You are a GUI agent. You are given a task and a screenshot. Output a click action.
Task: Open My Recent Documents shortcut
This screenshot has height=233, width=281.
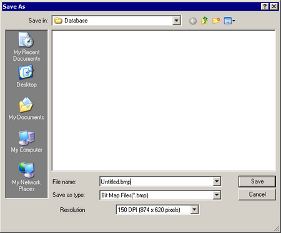click(x=26, y=47)
